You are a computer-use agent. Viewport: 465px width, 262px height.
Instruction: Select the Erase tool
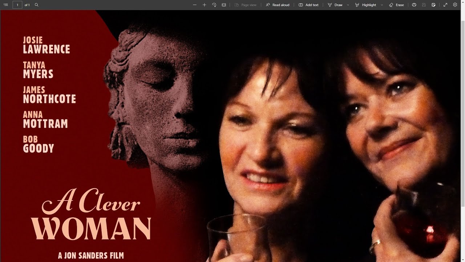pyautogui.click(x=396, y=5)
